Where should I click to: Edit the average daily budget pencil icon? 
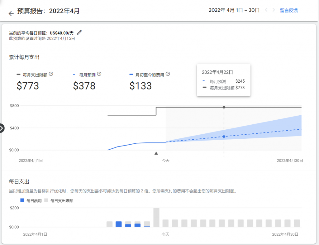[x=79, y=32]
